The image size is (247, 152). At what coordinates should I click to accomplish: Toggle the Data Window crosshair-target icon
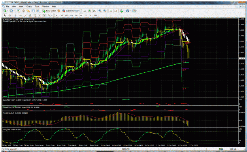tap(23, 11)
